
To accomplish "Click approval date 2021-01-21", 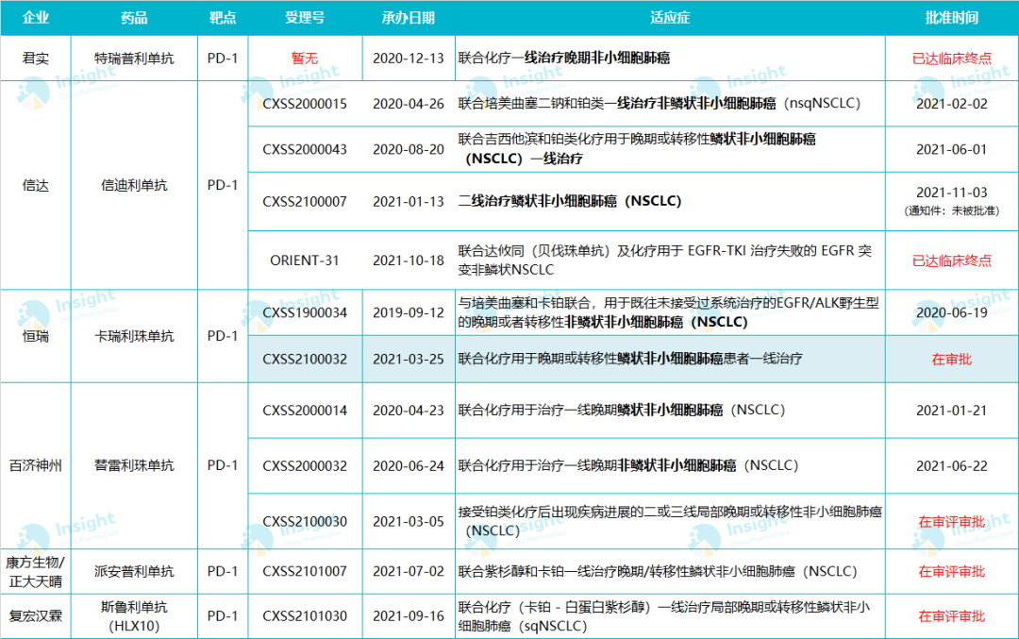I will pyautogui.click(x=951, y=411).
